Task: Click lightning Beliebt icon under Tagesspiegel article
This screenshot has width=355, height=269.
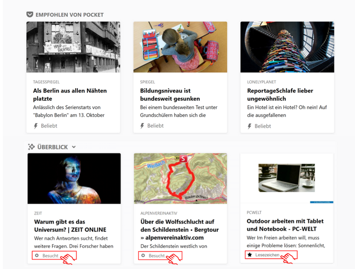Action: pos(36,126)
